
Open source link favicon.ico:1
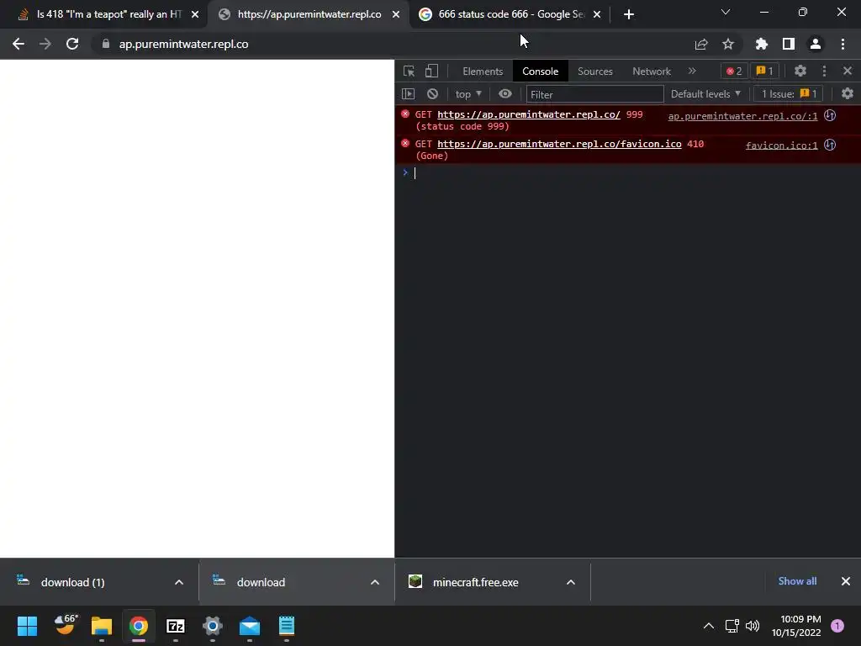tap(781, 146)
